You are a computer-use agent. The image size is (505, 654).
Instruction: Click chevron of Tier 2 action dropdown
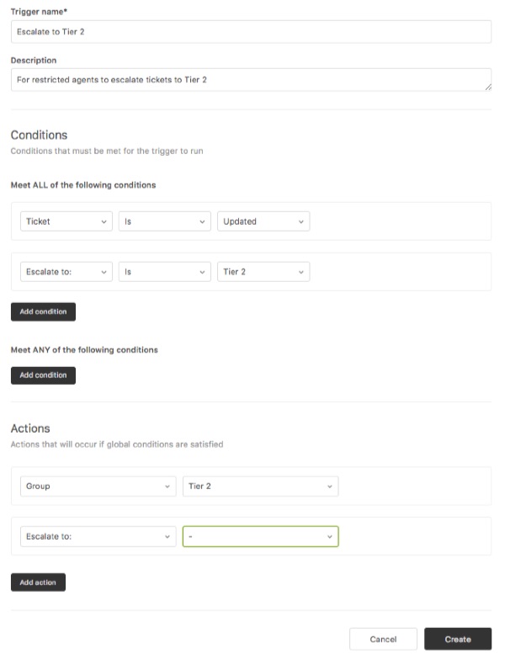[328, 487]
